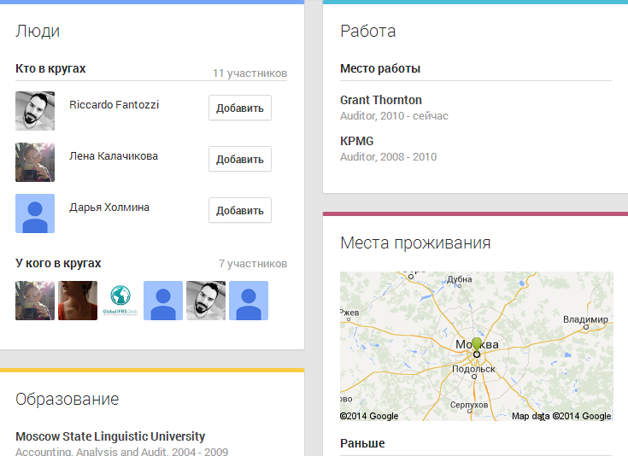Add Лена Калачикова with the Добавить button

(240, 159)
